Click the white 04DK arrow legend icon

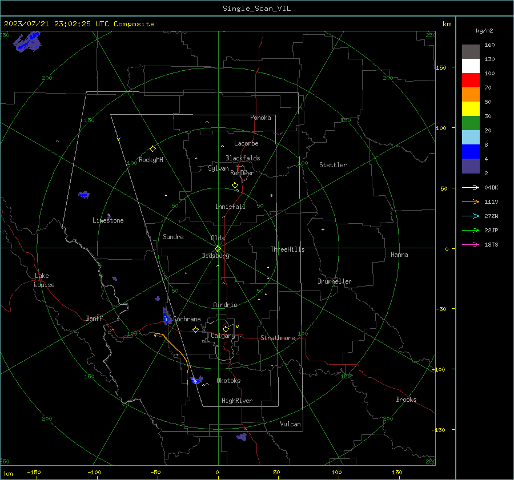tap(471, 187)
